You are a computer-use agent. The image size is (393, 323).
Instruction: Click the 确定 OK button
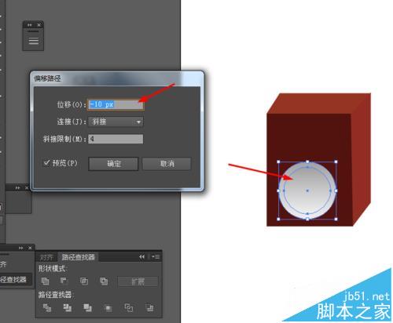[113, 164]
